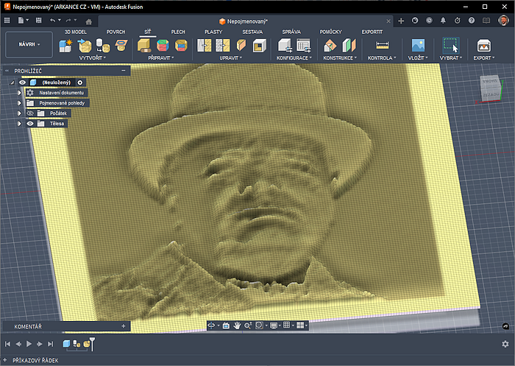Click the Measure ruler icon in Kontrola
This screenshot has width=515, height=366.
pos(382,46)
